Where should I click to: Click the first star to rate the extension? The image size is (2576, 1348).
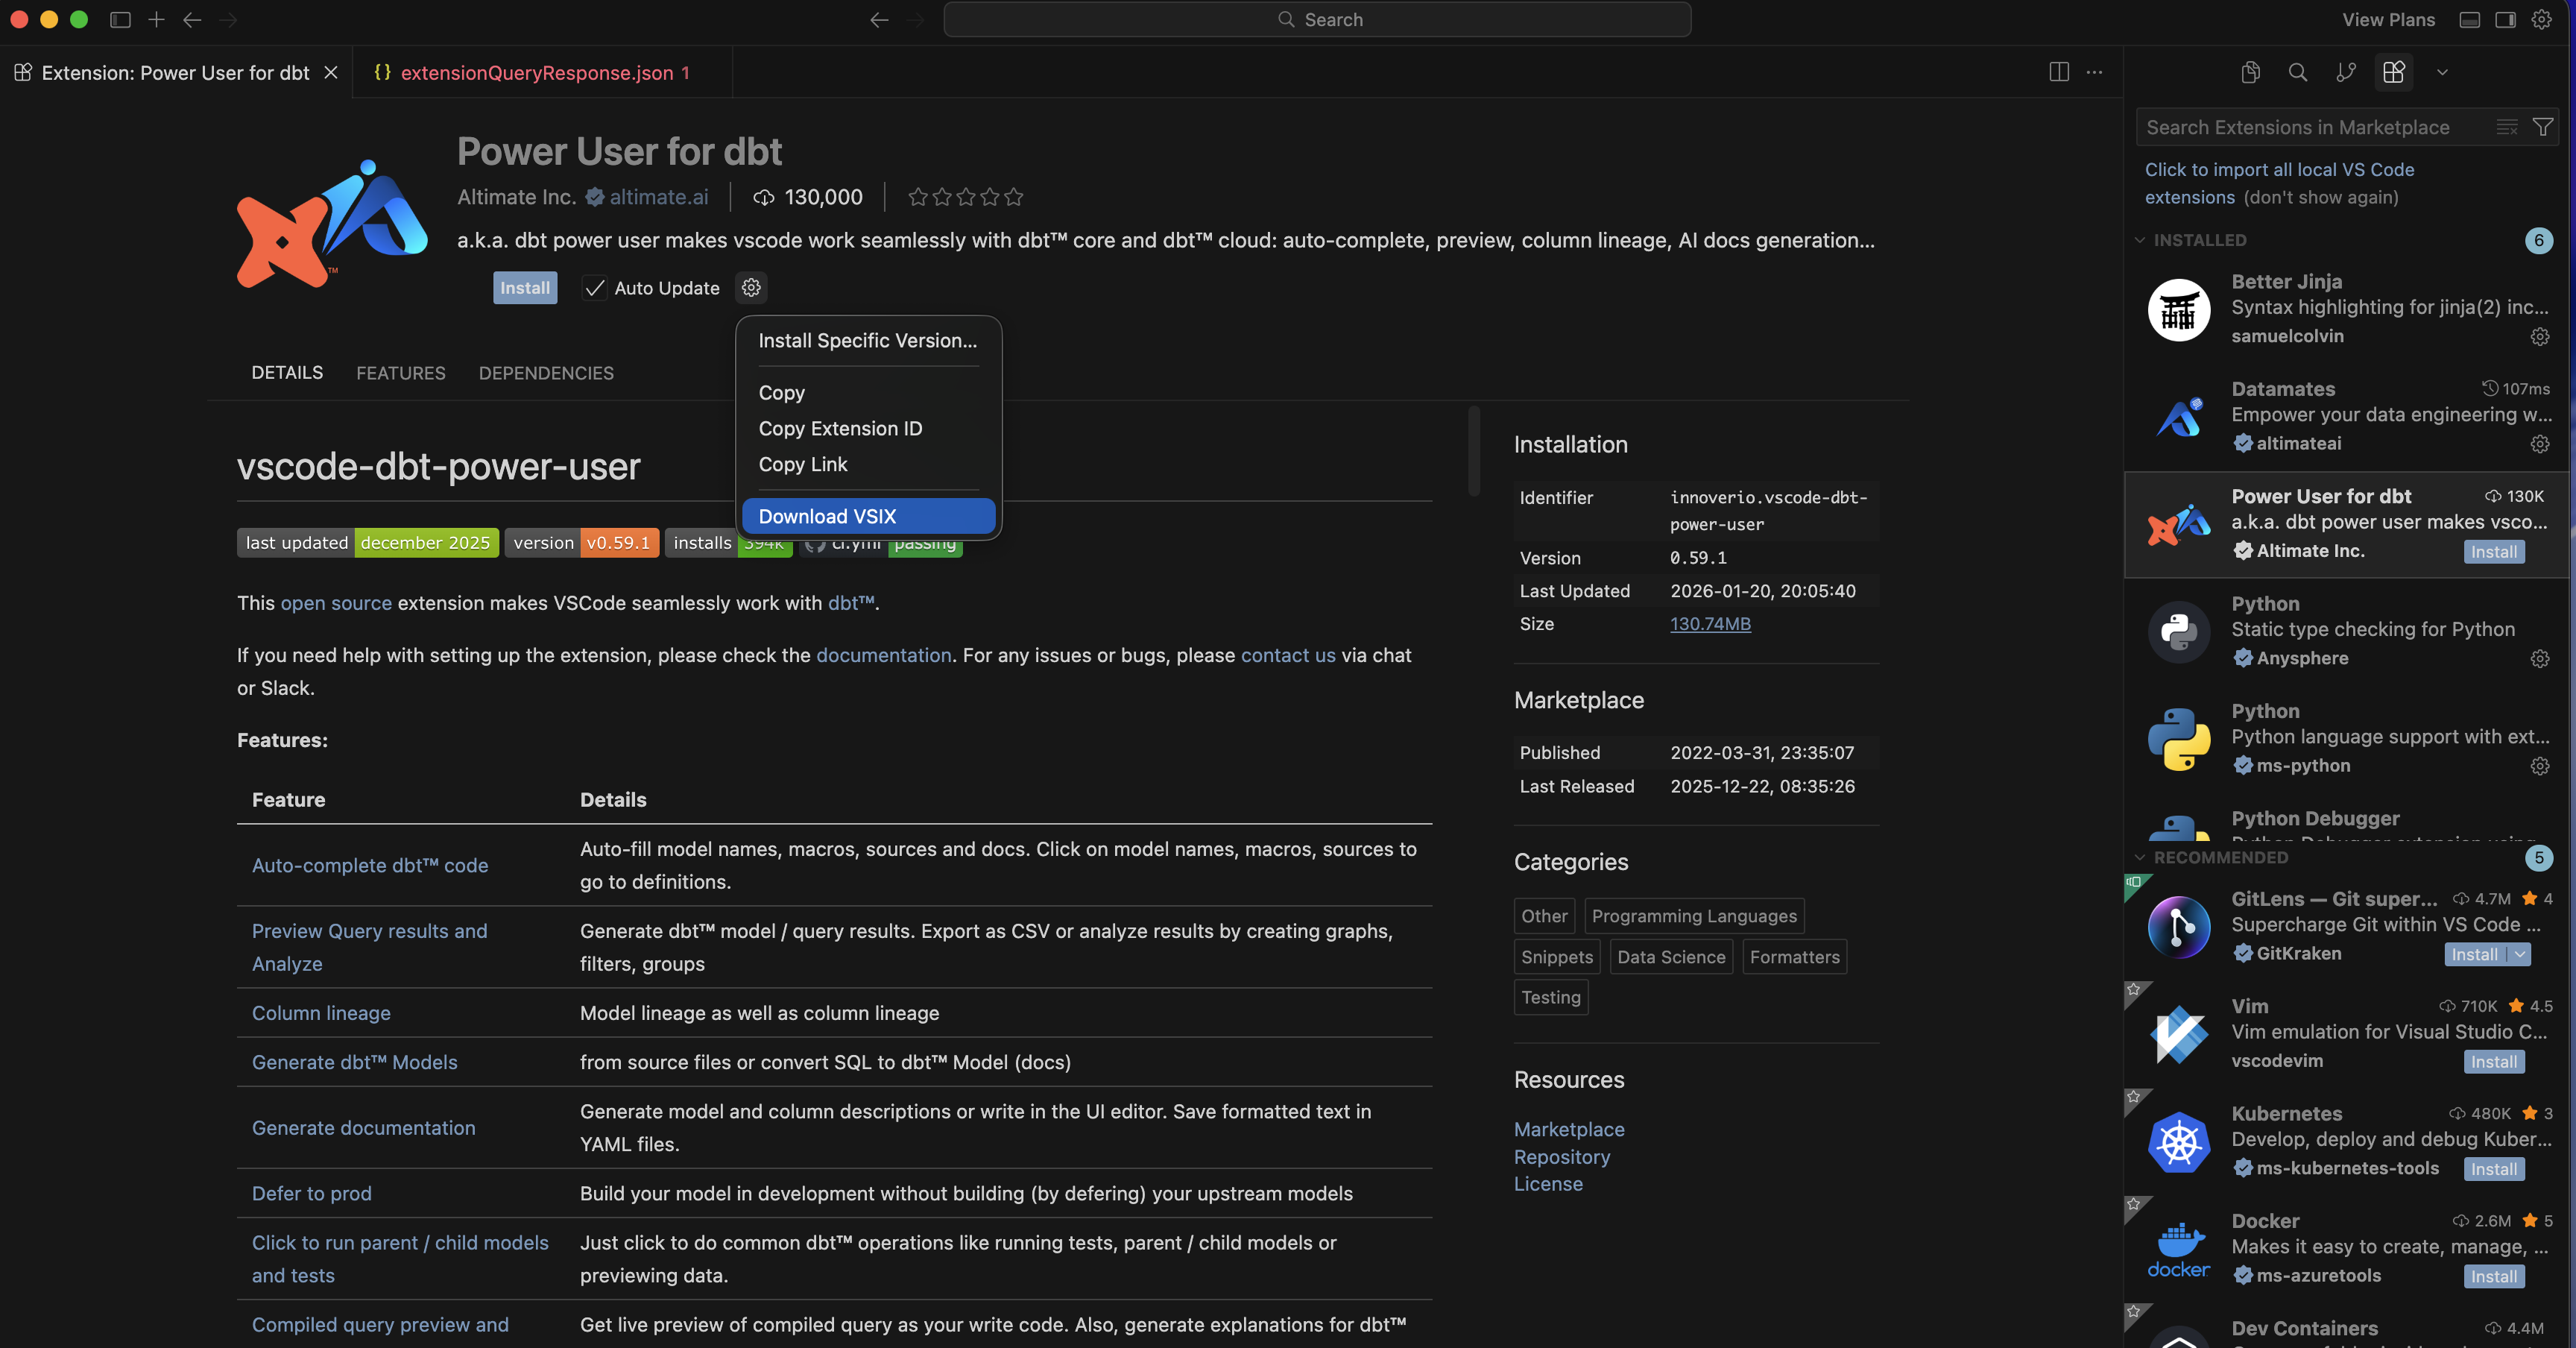point(917,197)
